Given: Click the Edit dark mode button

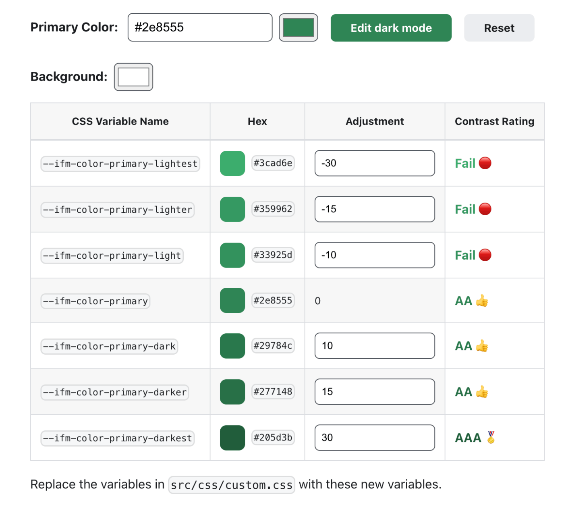Looking at the screenshot, I should click(x=391, y=28).
